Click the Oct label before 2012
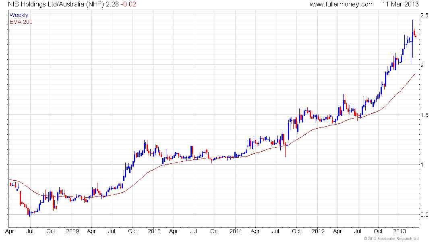Viewport: 443px width, 242px height. 296,231
